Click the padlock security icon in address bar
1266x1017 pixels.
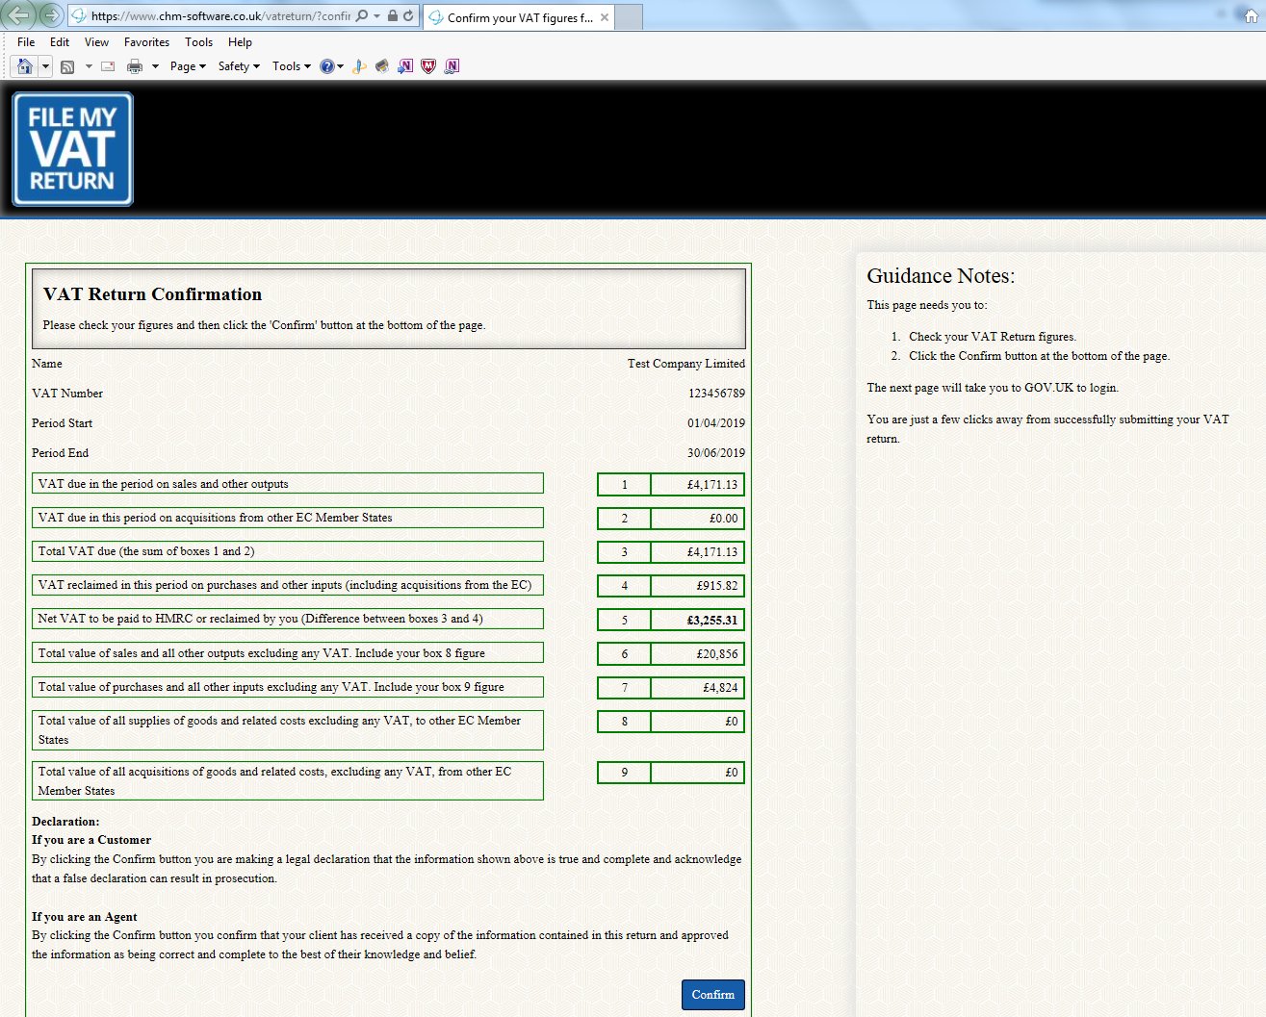393,16
